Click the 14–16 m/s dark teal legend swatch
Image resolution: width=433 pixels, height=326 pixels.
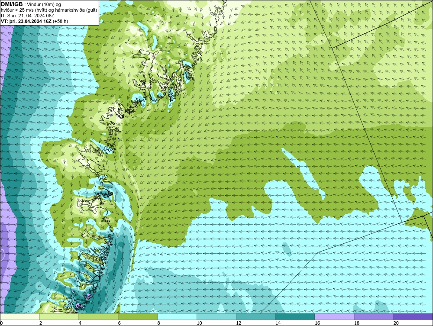coord(295,316)
